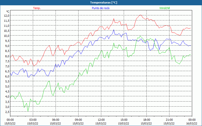Click the 3,5 value on the y-axis
Screen dimensions: 202x126
(x=7, y=102)
